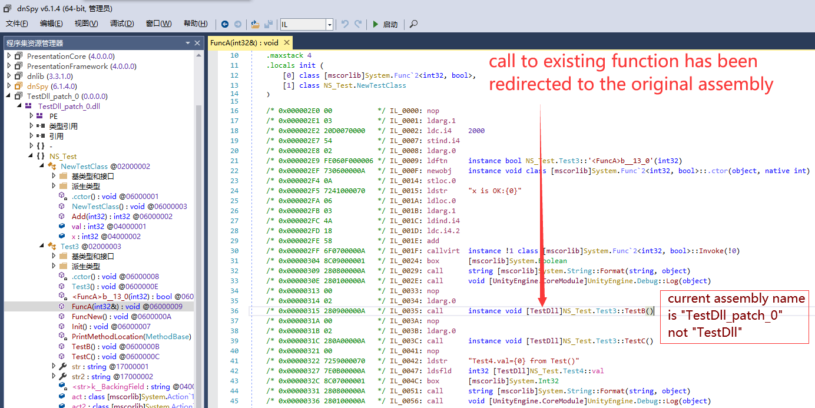This screenshot has height=408, width=815.
Task: Collapse the NS_Test namespace node
Action: (x=31, y=156)
